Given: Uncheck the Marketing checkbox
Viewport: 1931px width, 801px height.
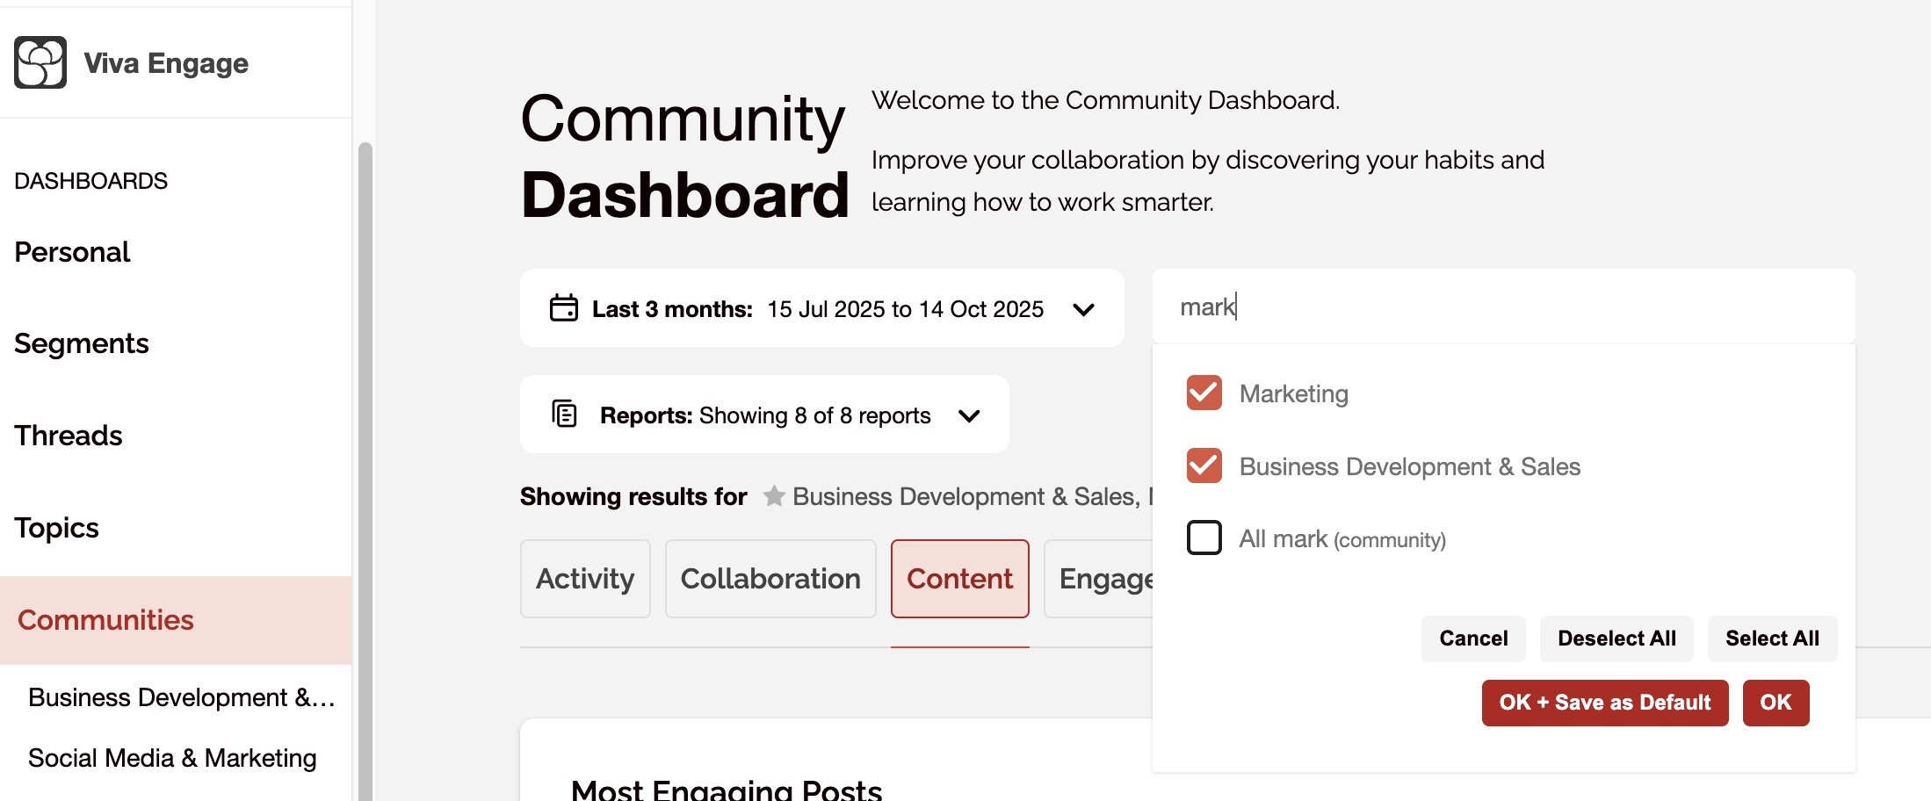Looking at the screenshot, I should (x=1204, y=393).
